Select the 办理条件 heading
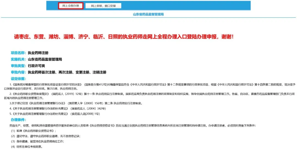Image resolution: width=297 pixels, height=150 pixels. tap(18, 120)
